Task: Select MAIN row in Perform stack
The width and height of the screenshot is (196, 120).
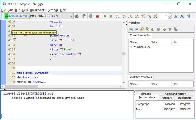Action: [165, 109]
